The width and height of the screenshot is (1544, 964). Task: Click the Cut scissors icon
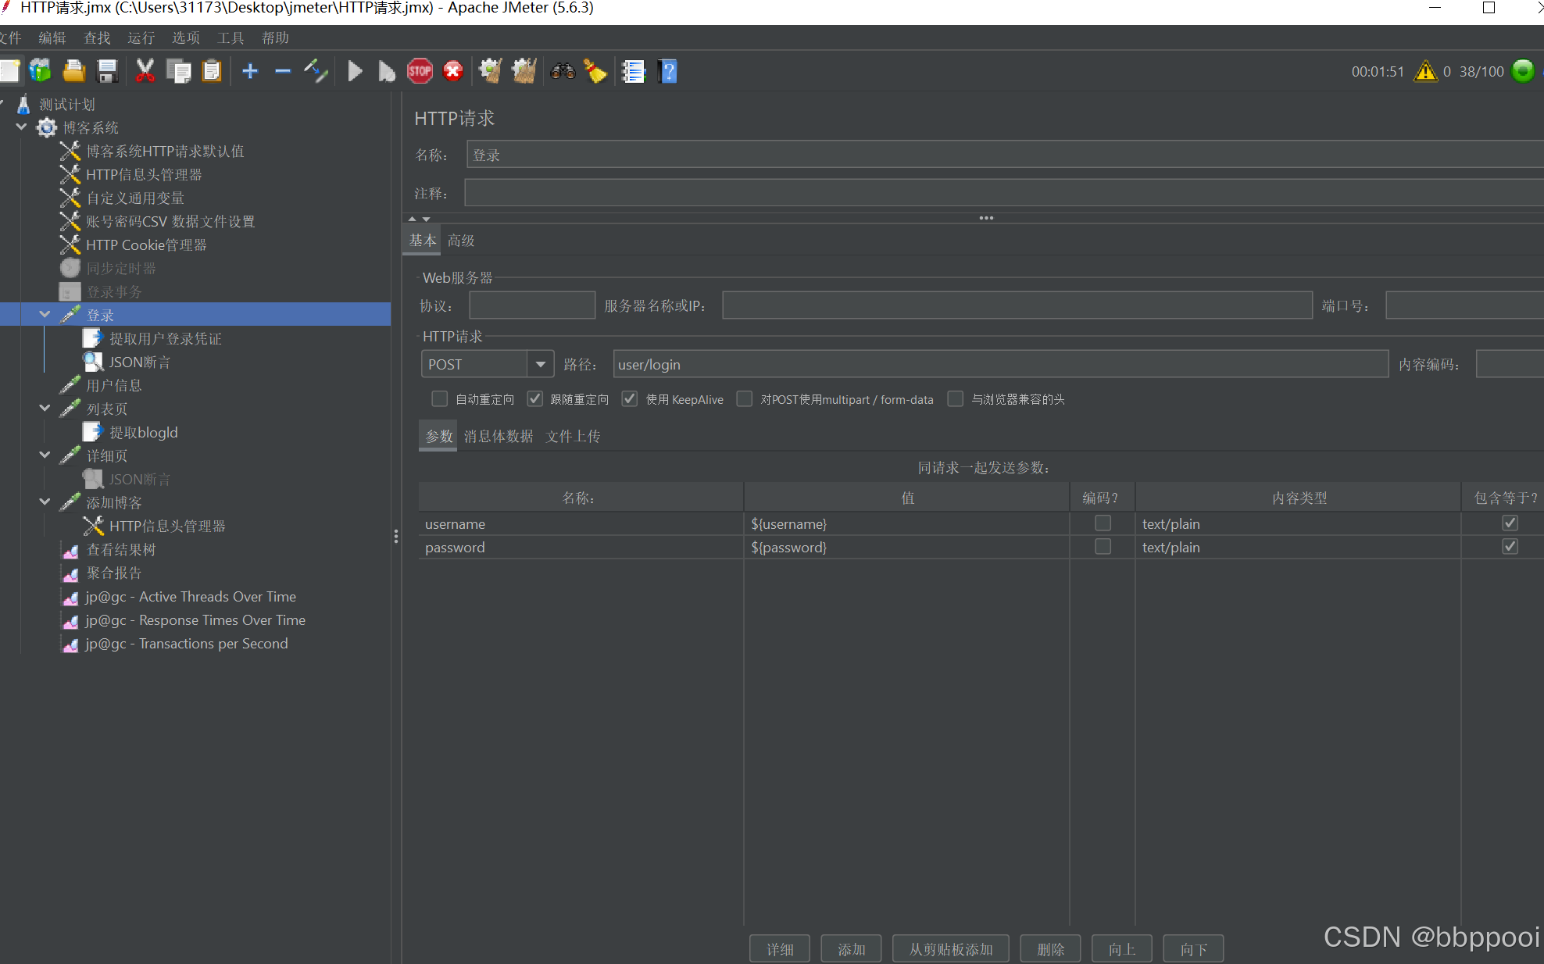point(145,72)
